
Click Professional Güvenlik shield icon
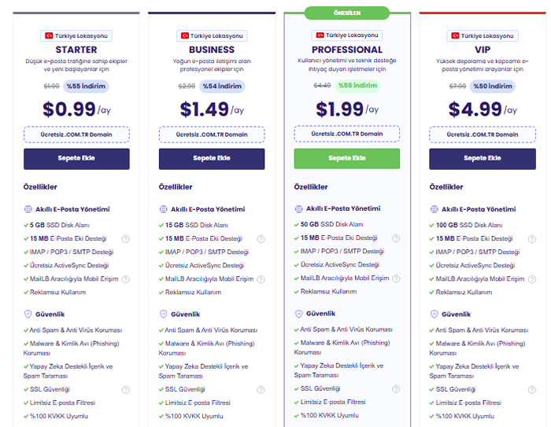tap(298, 314)
